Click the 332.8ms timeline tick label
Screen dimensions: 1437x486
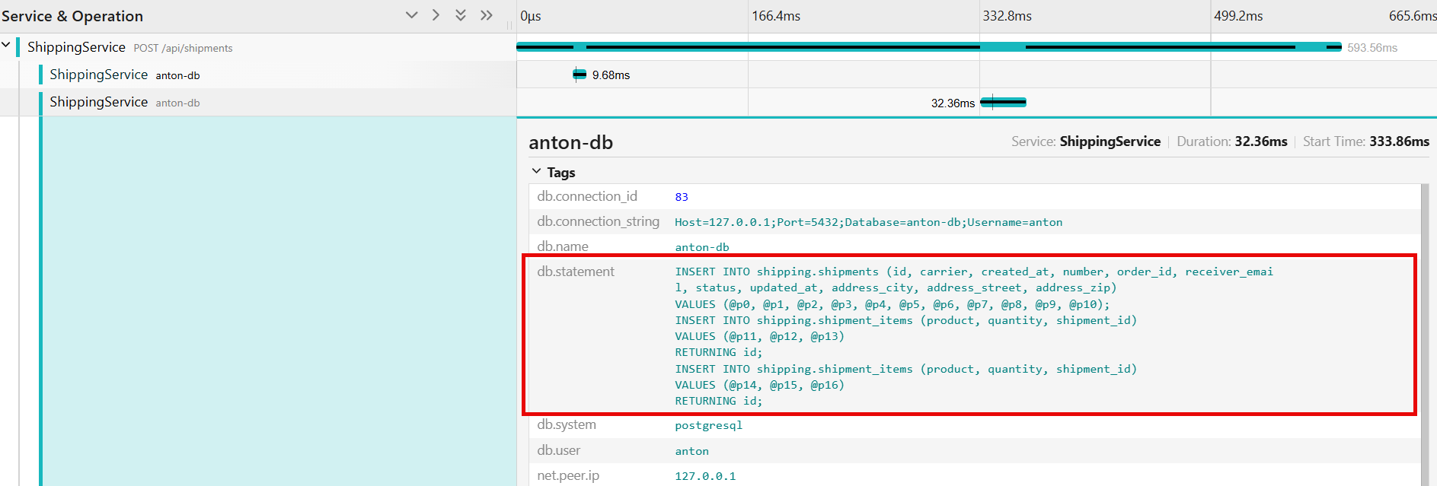(x=1007, y=16)
